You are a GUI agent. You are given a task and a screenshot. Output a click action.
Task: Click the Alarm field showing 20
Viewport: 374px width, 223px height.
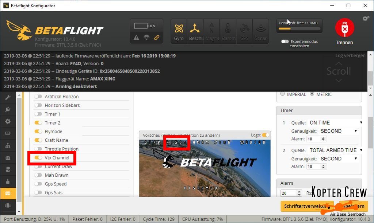coord(291,193)
